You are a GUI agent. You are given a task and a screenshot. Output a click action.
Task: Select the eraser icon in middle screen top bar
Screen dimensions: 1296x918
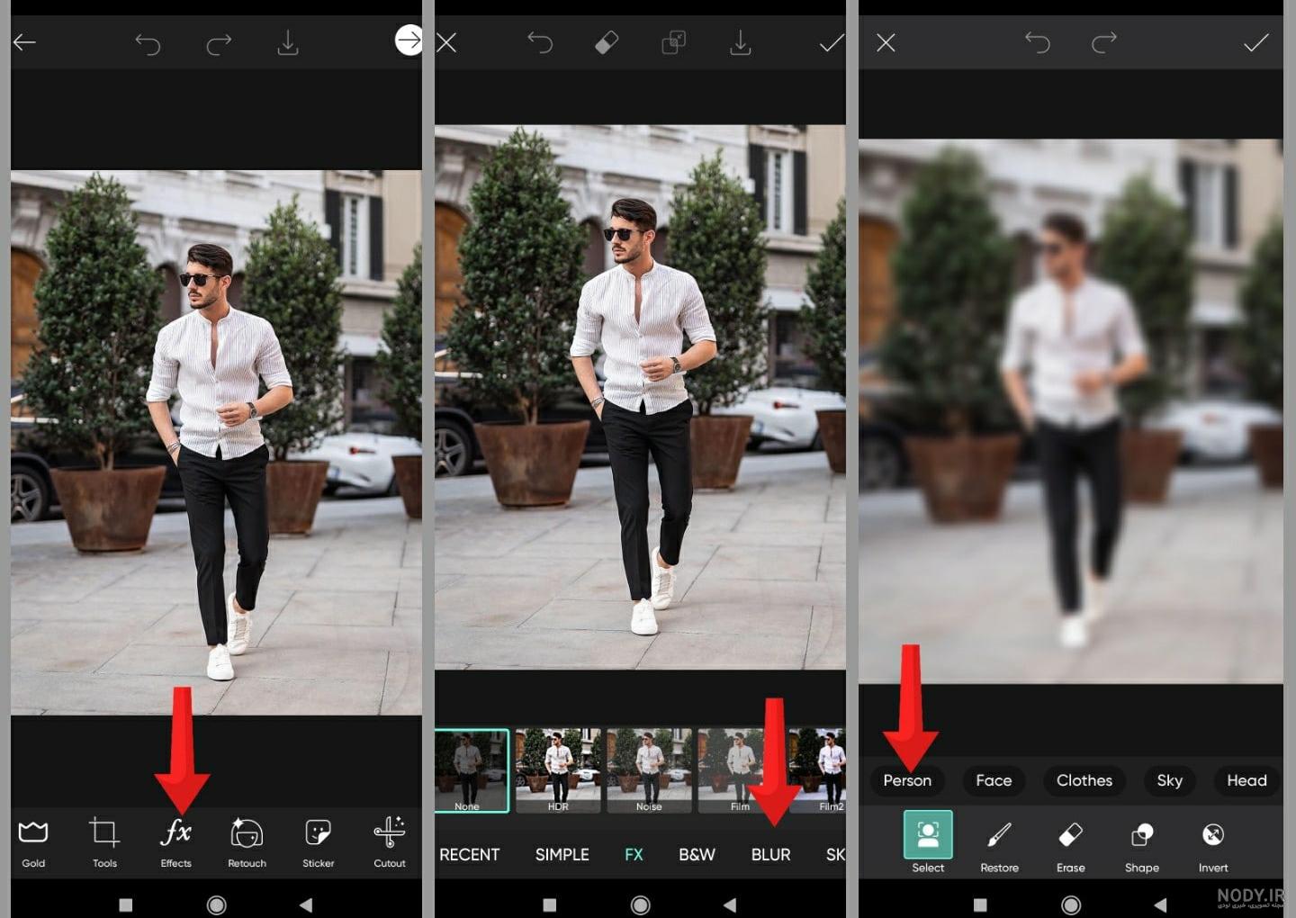[x=607, y=43]
